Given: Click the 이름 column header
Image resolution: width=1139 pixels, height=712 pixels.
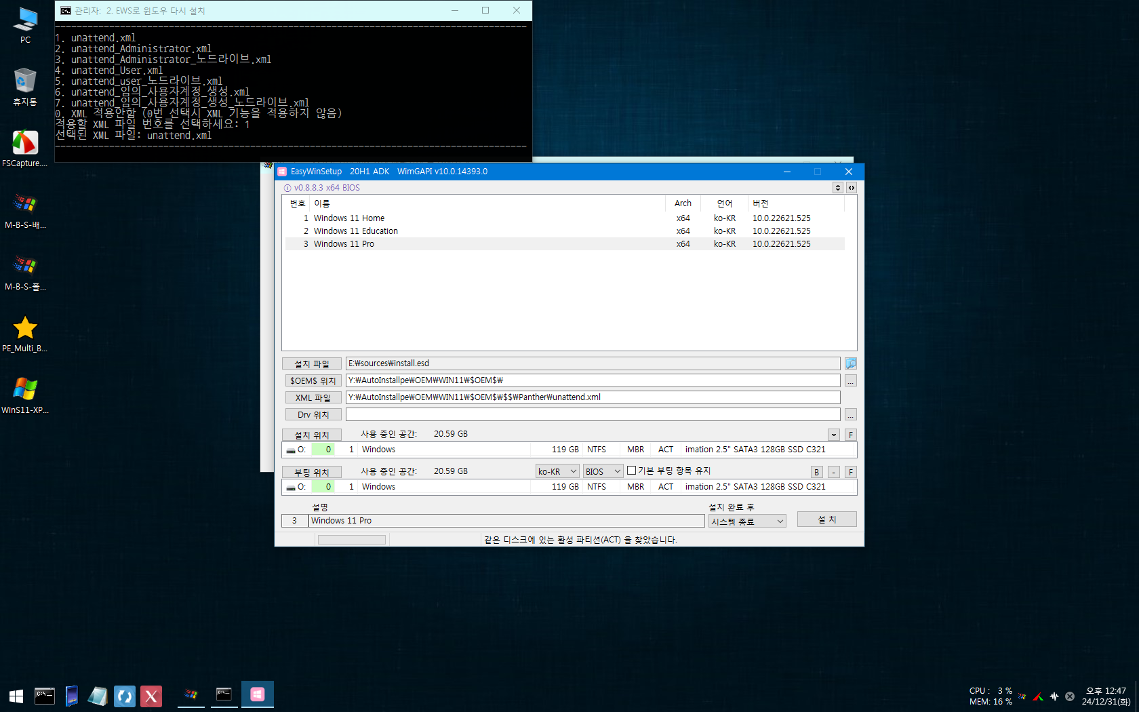Looking at the screenshot, I should coord(487,203).
